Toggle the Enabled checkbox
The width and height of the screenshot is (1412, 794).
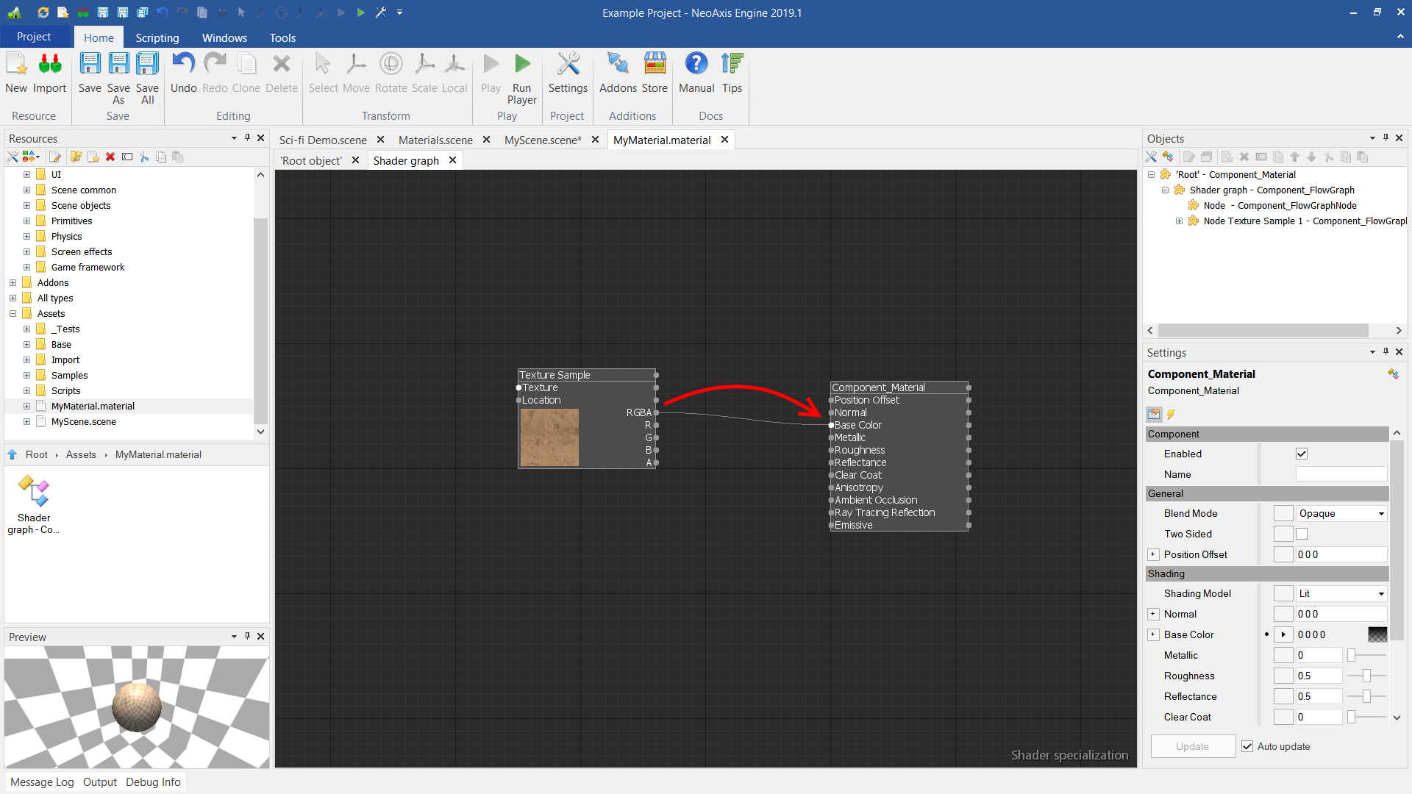[x=1302, y=454]
